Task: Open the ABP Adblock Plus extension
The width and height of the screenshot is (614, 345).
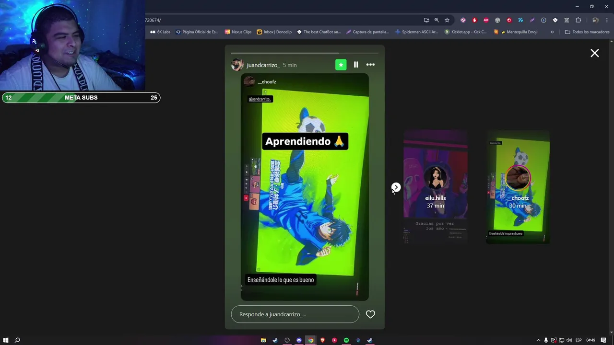Action: tap(486, 20)
